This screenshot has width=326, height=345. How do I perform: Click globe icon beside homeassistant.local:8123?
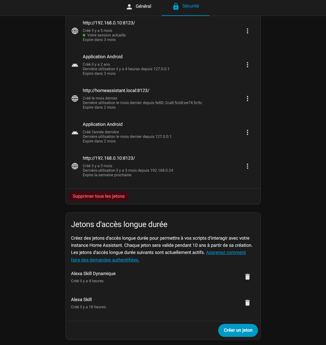point(75,99)
